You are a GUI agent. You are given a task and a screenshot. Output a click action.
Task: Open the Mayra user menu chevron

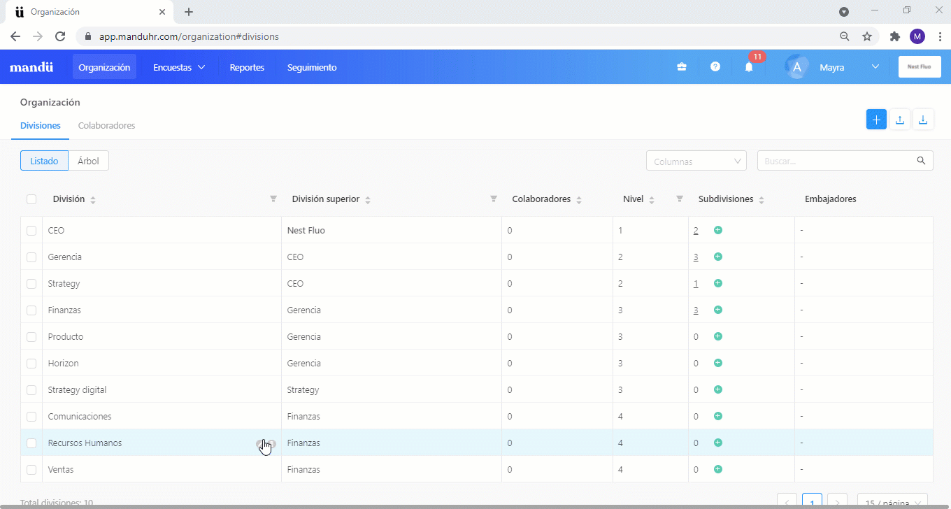(875, 67)
